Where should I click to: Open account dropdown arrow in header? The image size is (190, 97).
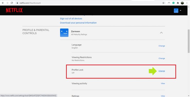180,11
